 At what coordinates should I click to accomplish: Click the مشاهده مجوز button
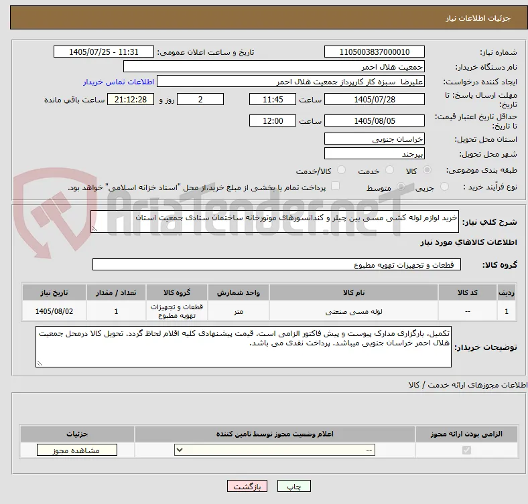point(77,450)
